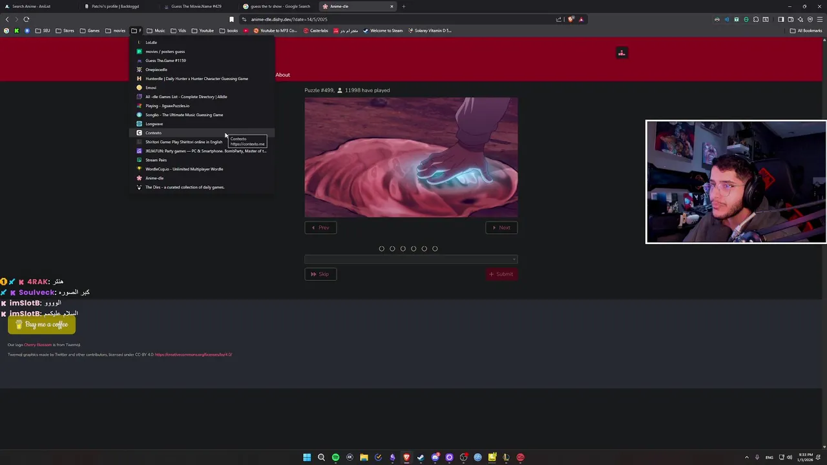Open WordleCup.io Unlimited Multiplayer Wordle bookmark
Viewport: 827px width, 465px height.
202,169
